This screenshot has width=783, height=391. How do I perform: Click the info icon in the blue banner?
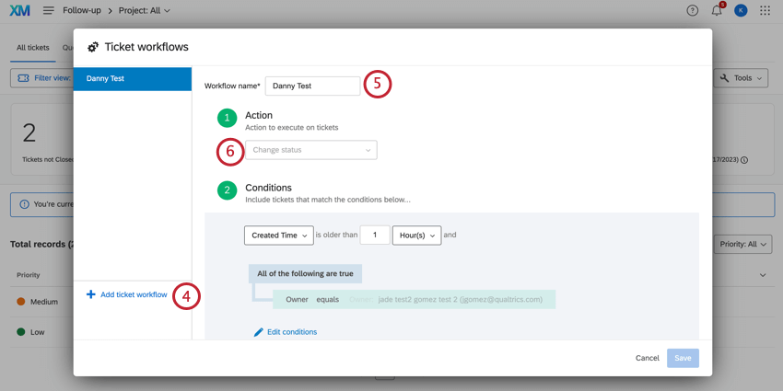(24, 204)
